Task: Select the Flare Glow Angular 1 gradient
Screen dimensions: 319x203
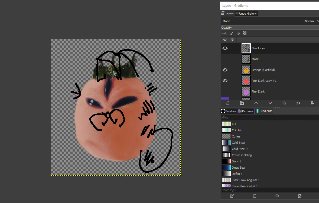Action: click(270, 180)
